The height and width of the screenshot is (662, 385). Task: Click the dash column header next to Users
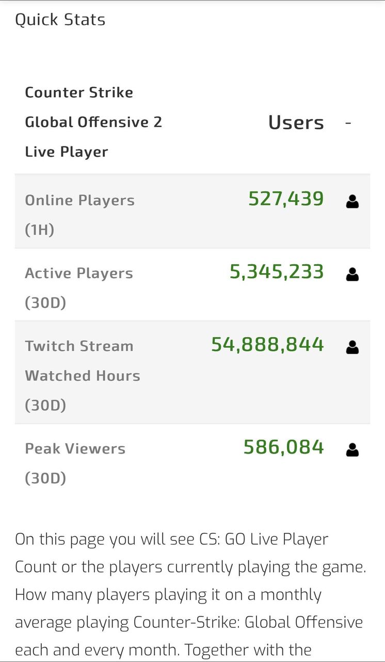348,123
